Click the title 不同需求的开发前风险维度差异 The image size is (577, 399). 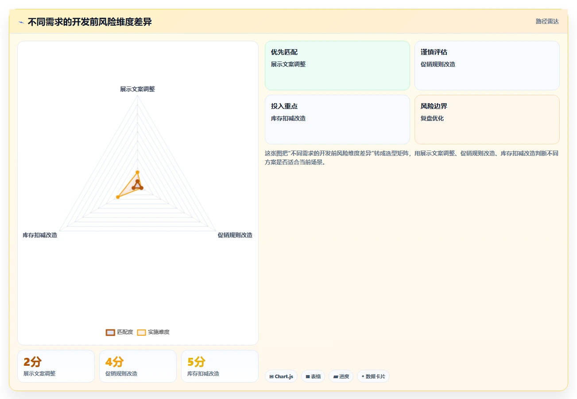[x=89, y=22]
